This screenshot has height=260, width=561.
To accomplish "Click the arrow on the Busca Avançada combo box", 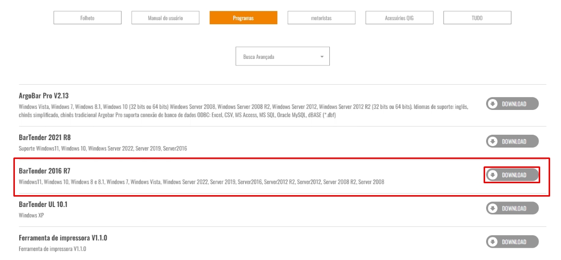I will [322, 56].
